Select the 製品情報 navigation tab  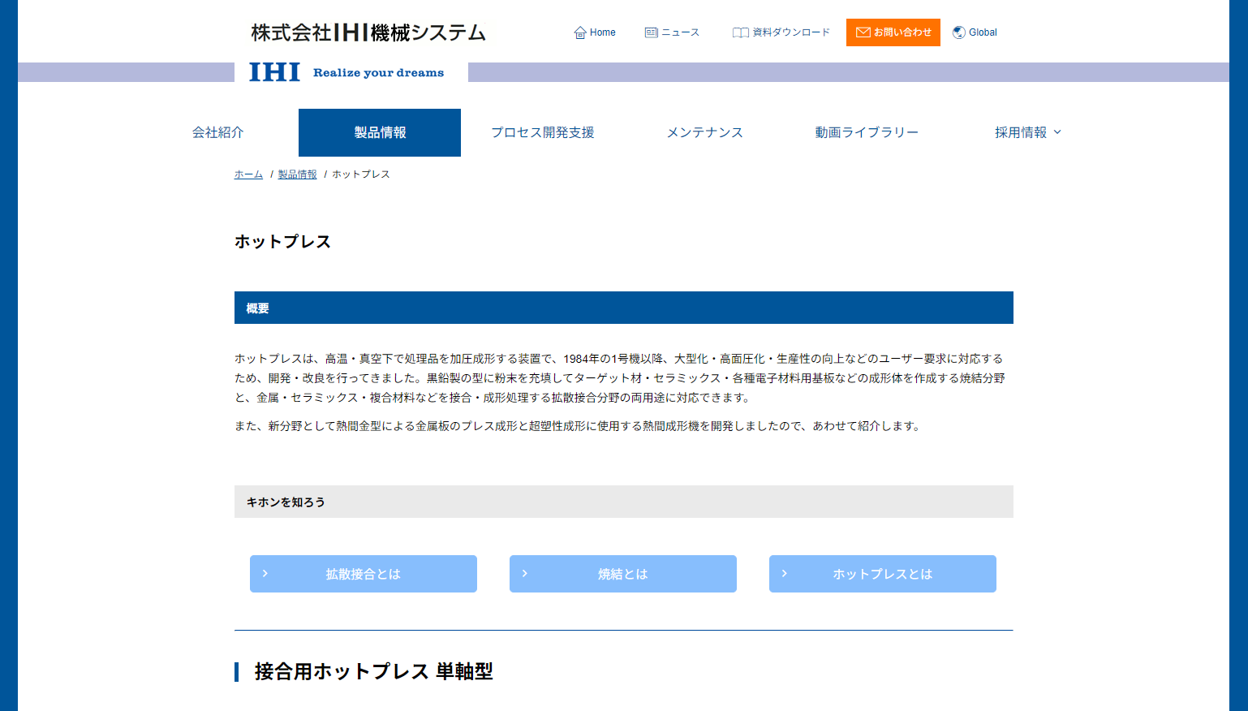tap(380, 132)
